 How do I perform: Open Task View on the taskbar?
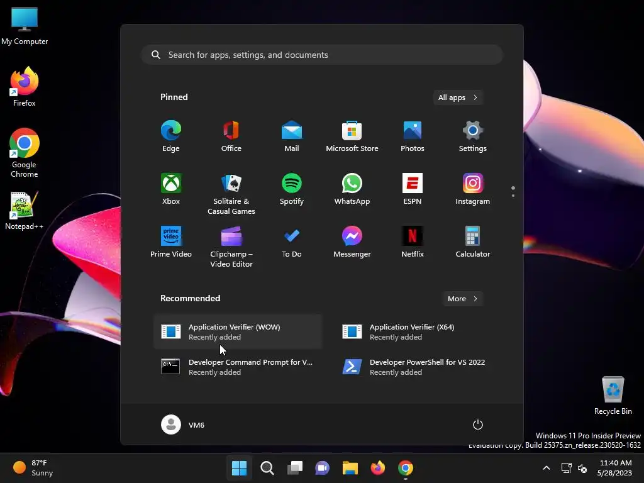(x=295, y=468)
